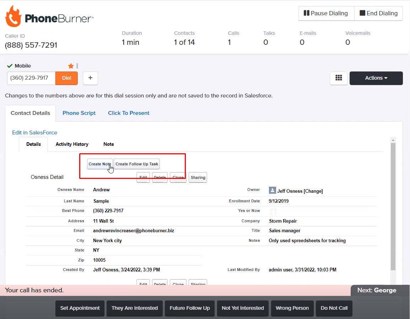
Task: Open the Phone Script tab
Action: pos(79,113)
